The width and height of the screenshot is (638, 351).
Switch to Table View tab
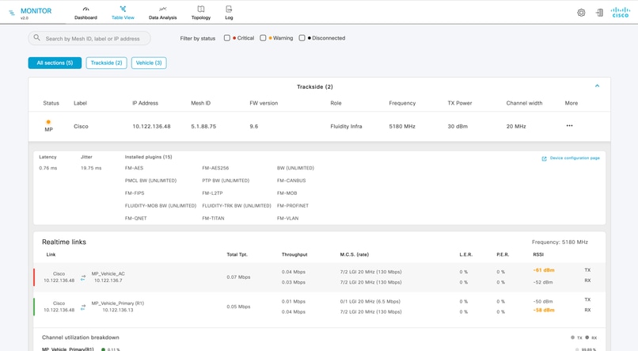[x=123, y=13]
